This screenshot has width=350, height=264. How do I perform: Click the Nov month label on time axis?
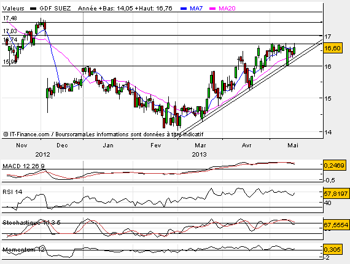(21, 146)
